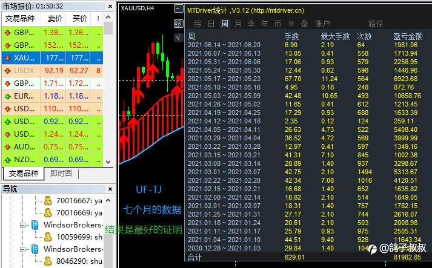Image resolution: width=432 pixels, height=268 pixels.
Task: Select the 综 summary tab
Action: [198, 24]
